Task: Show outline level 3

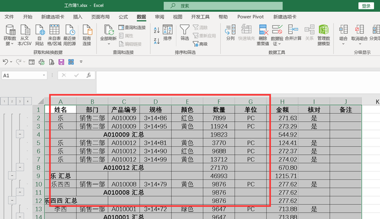Action: pyautogui.click(x=20, y=101)
